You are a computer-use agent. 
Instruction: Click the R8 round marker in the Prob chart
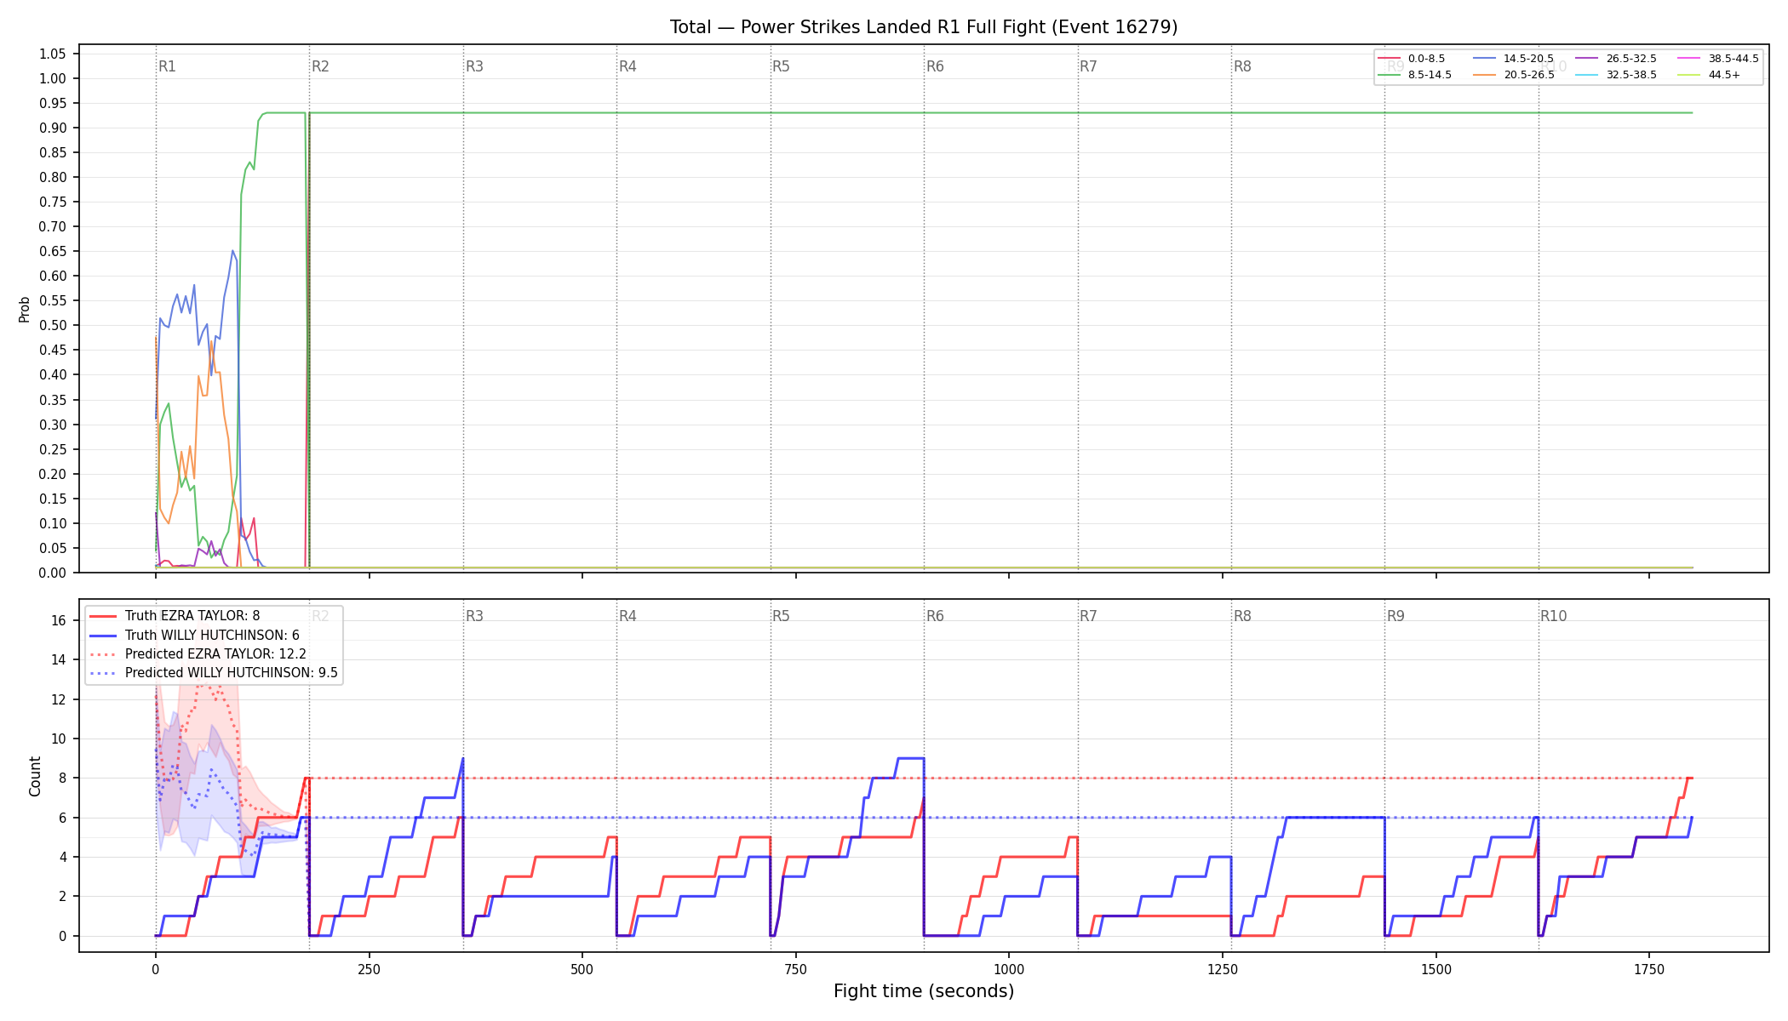(x=1242, y=66)
